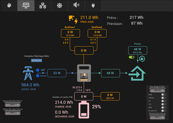The width and height of the screenshot is (173, 123).
Task: Toggle the X-Boost switch
Action: [x=164, y=98]
